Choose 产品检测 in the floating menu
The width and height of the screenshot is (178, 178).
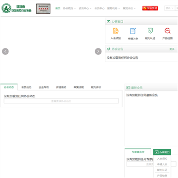[162, 176]
